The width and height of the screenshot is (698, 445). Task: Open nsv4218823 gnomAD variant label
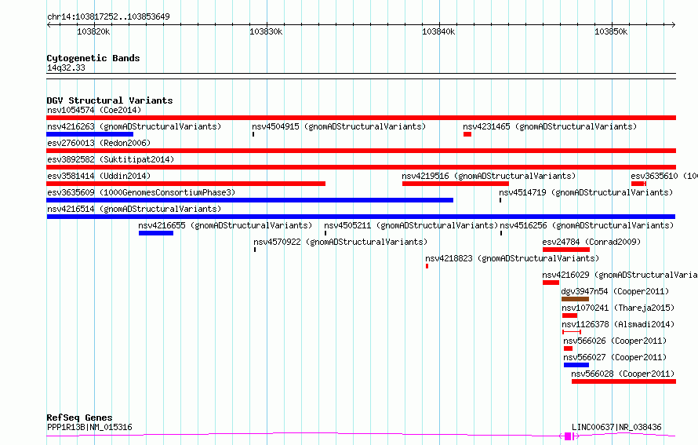pyautogui.click(x=512, y=258)
